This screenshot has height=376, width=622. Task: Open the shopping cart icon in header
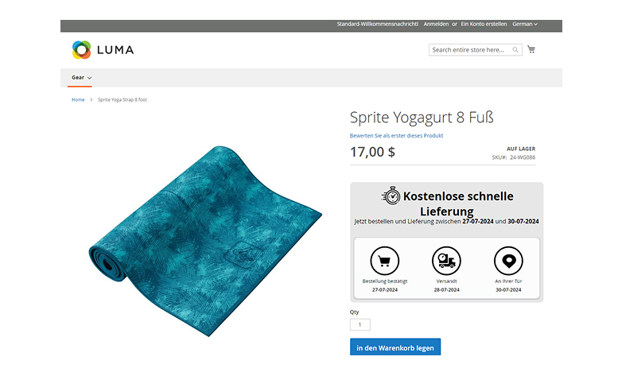(531, 49)
